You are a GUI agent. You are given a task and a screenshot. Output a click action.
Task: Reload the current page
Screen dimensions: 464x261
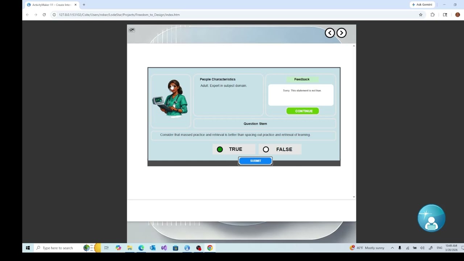tap(44, 15)
